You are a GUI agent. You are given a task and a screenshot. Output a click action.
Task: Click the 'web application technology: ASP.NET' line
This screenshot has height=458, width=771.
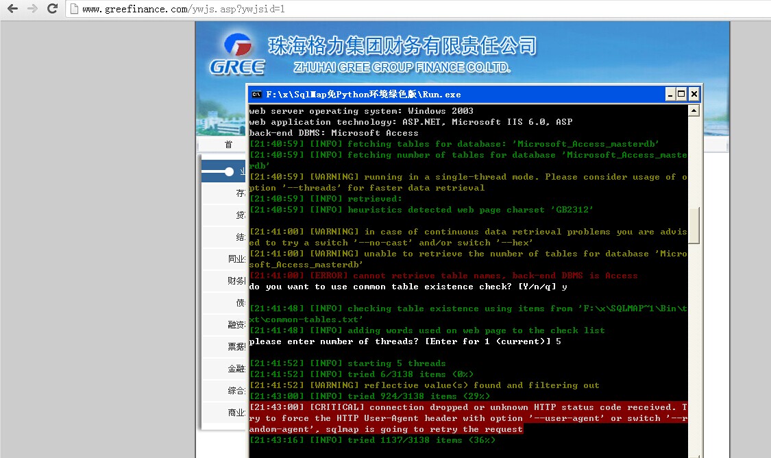tap(411, 122)
